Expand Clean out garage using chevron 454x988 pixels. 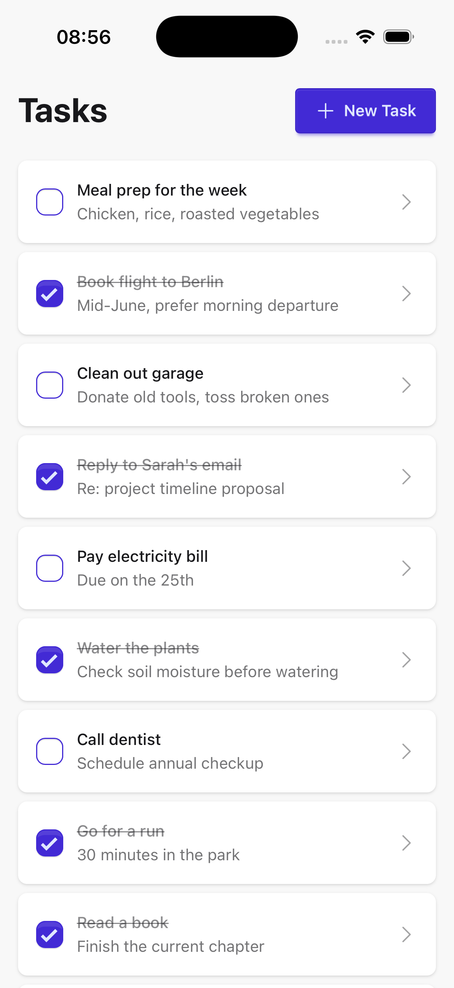point(406,385)
